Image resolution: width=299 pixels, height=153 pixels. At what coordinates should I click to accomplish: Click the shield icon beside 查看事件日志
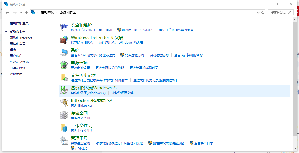coord(192,143)
